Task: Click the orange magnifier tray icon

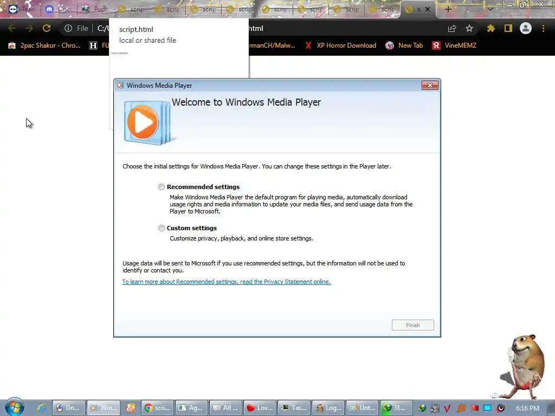Action: [x=461, y=408]
